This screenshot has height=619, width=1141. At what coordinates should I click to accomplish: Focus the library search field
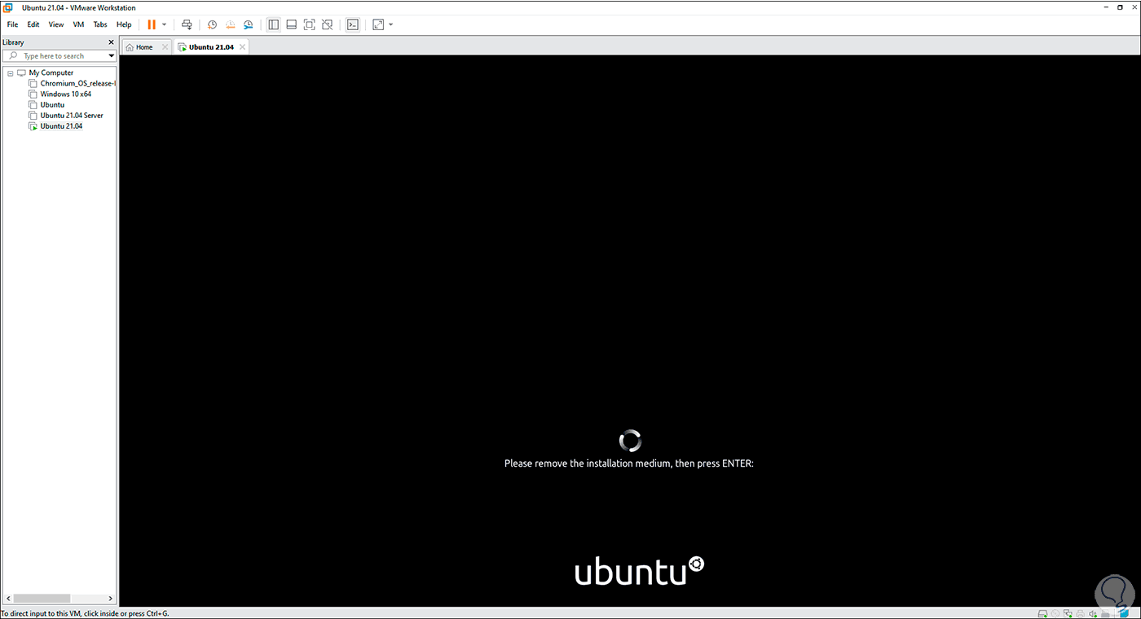(59, 56)
